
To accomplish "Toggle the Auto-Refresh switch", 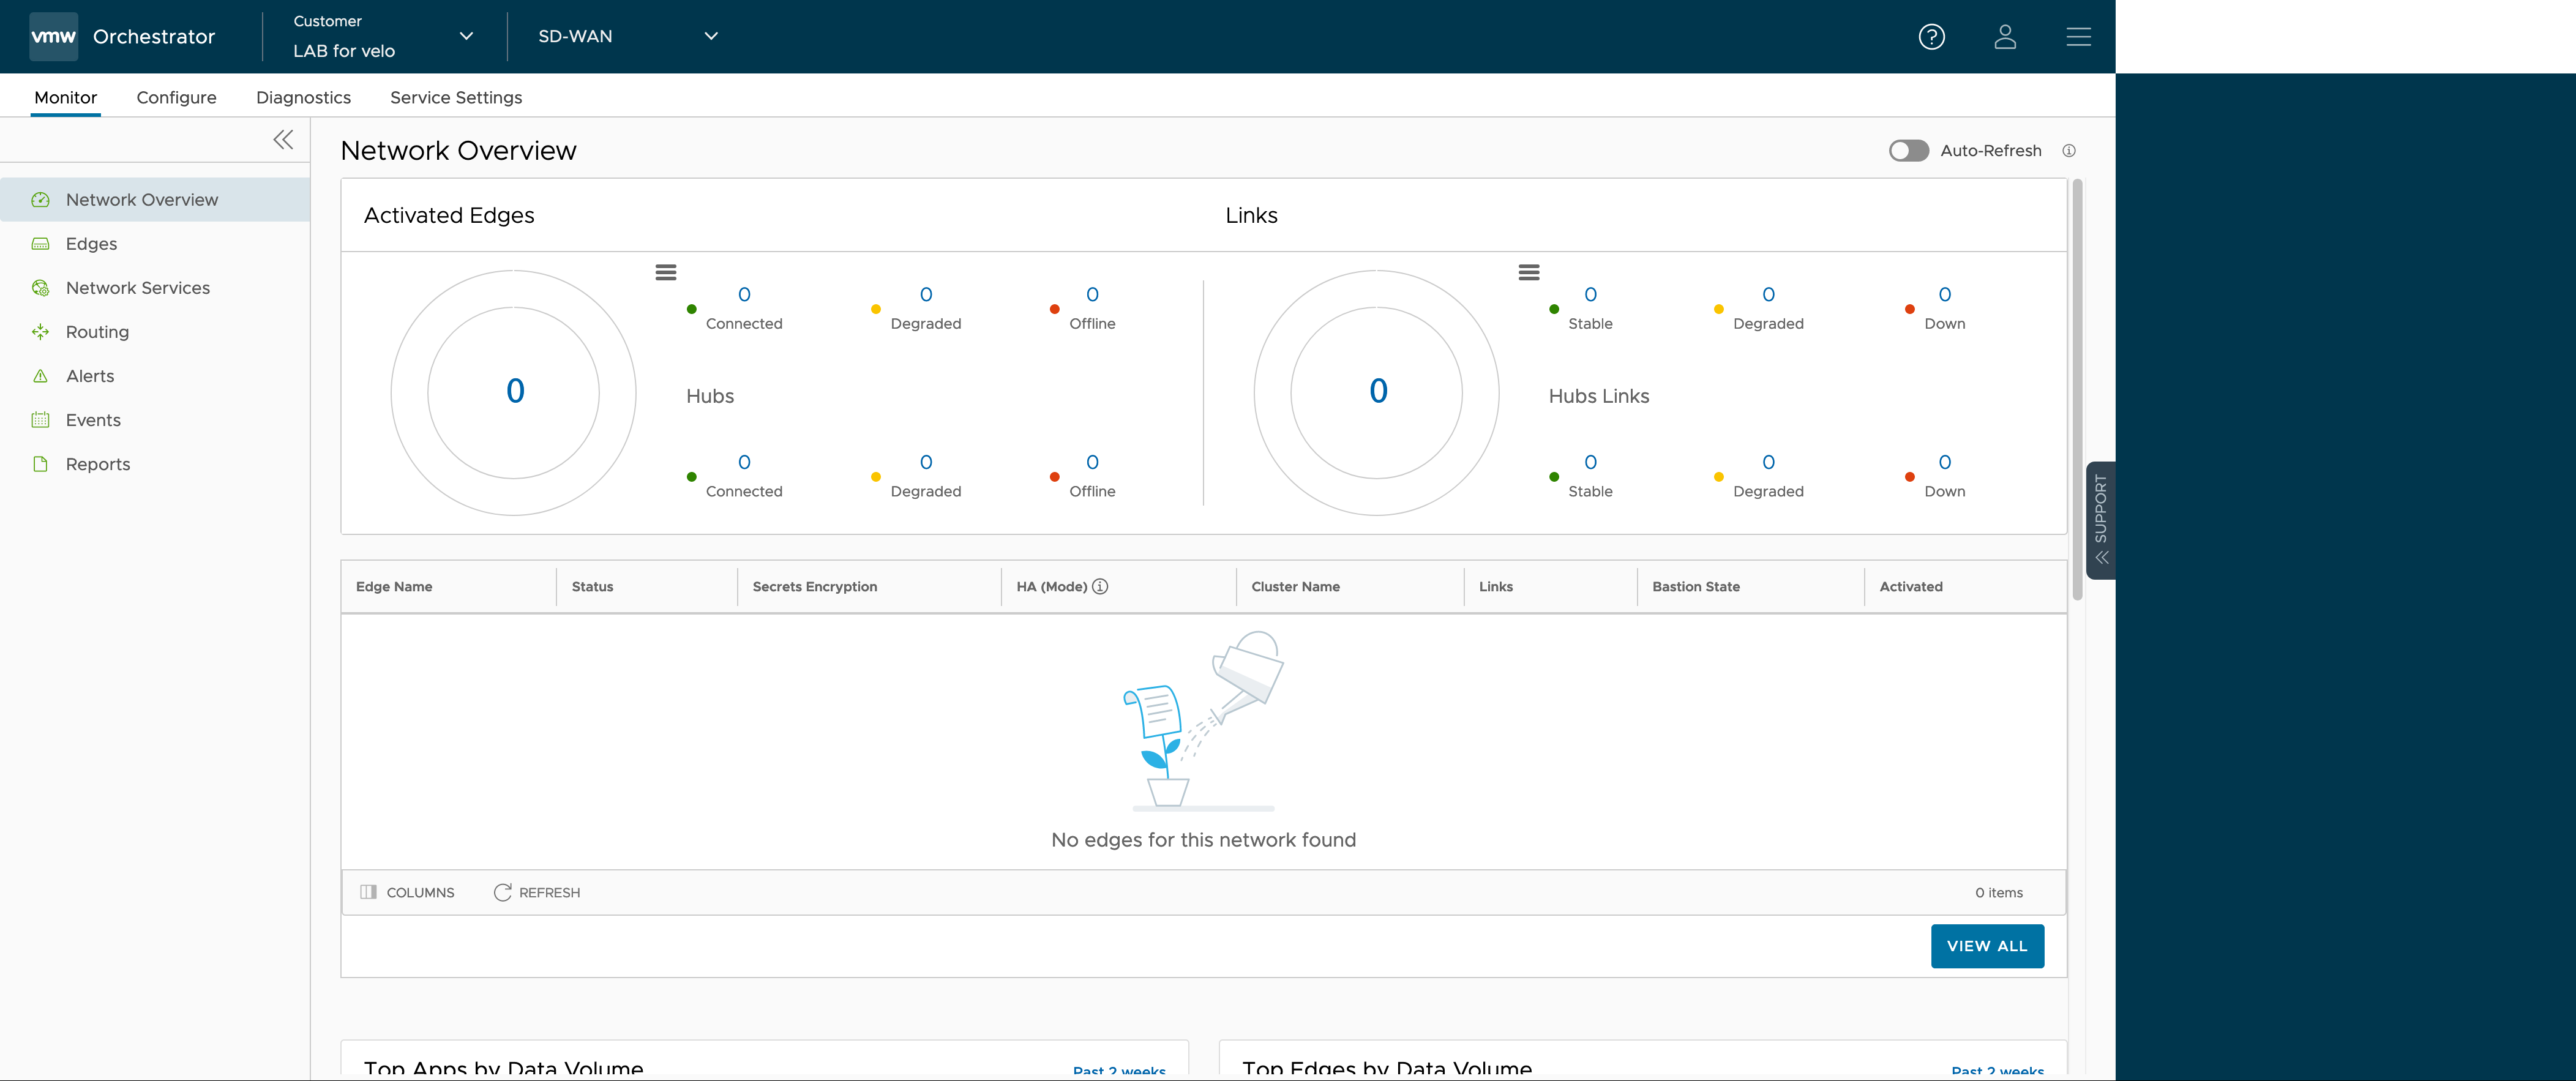I will [1908, 151].
